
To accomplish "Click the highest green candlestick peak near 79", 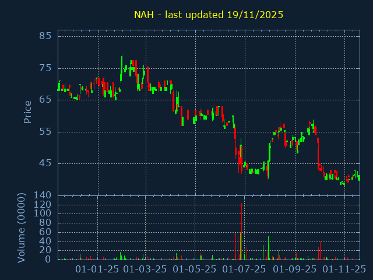I will point(122,58).
